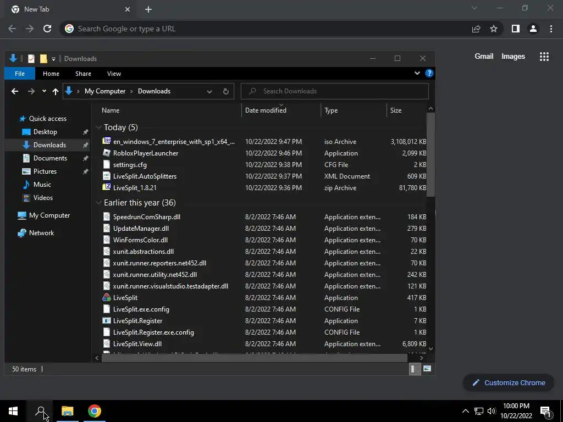Image resolution: width=563 pixels, height=422 pixels.
Task: Open the Windows Start menu
Action: pyautogui.click(x=13, y=411)
